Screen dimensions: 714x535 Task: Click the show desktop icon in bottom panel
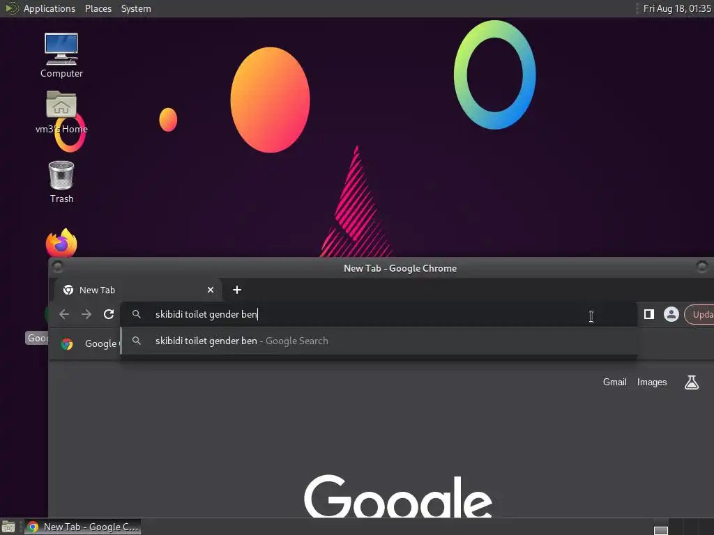(8, 527)
